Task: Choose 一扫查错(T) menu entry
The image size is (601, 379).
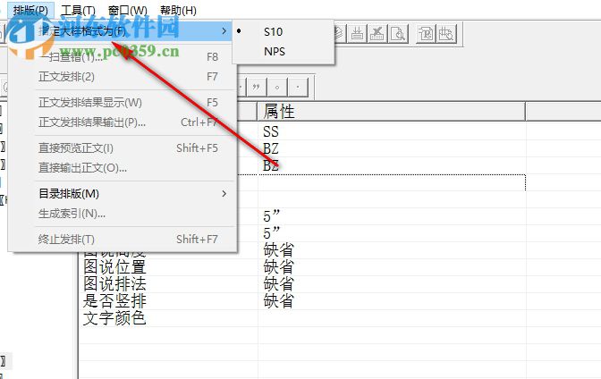Action: (122, 56)
